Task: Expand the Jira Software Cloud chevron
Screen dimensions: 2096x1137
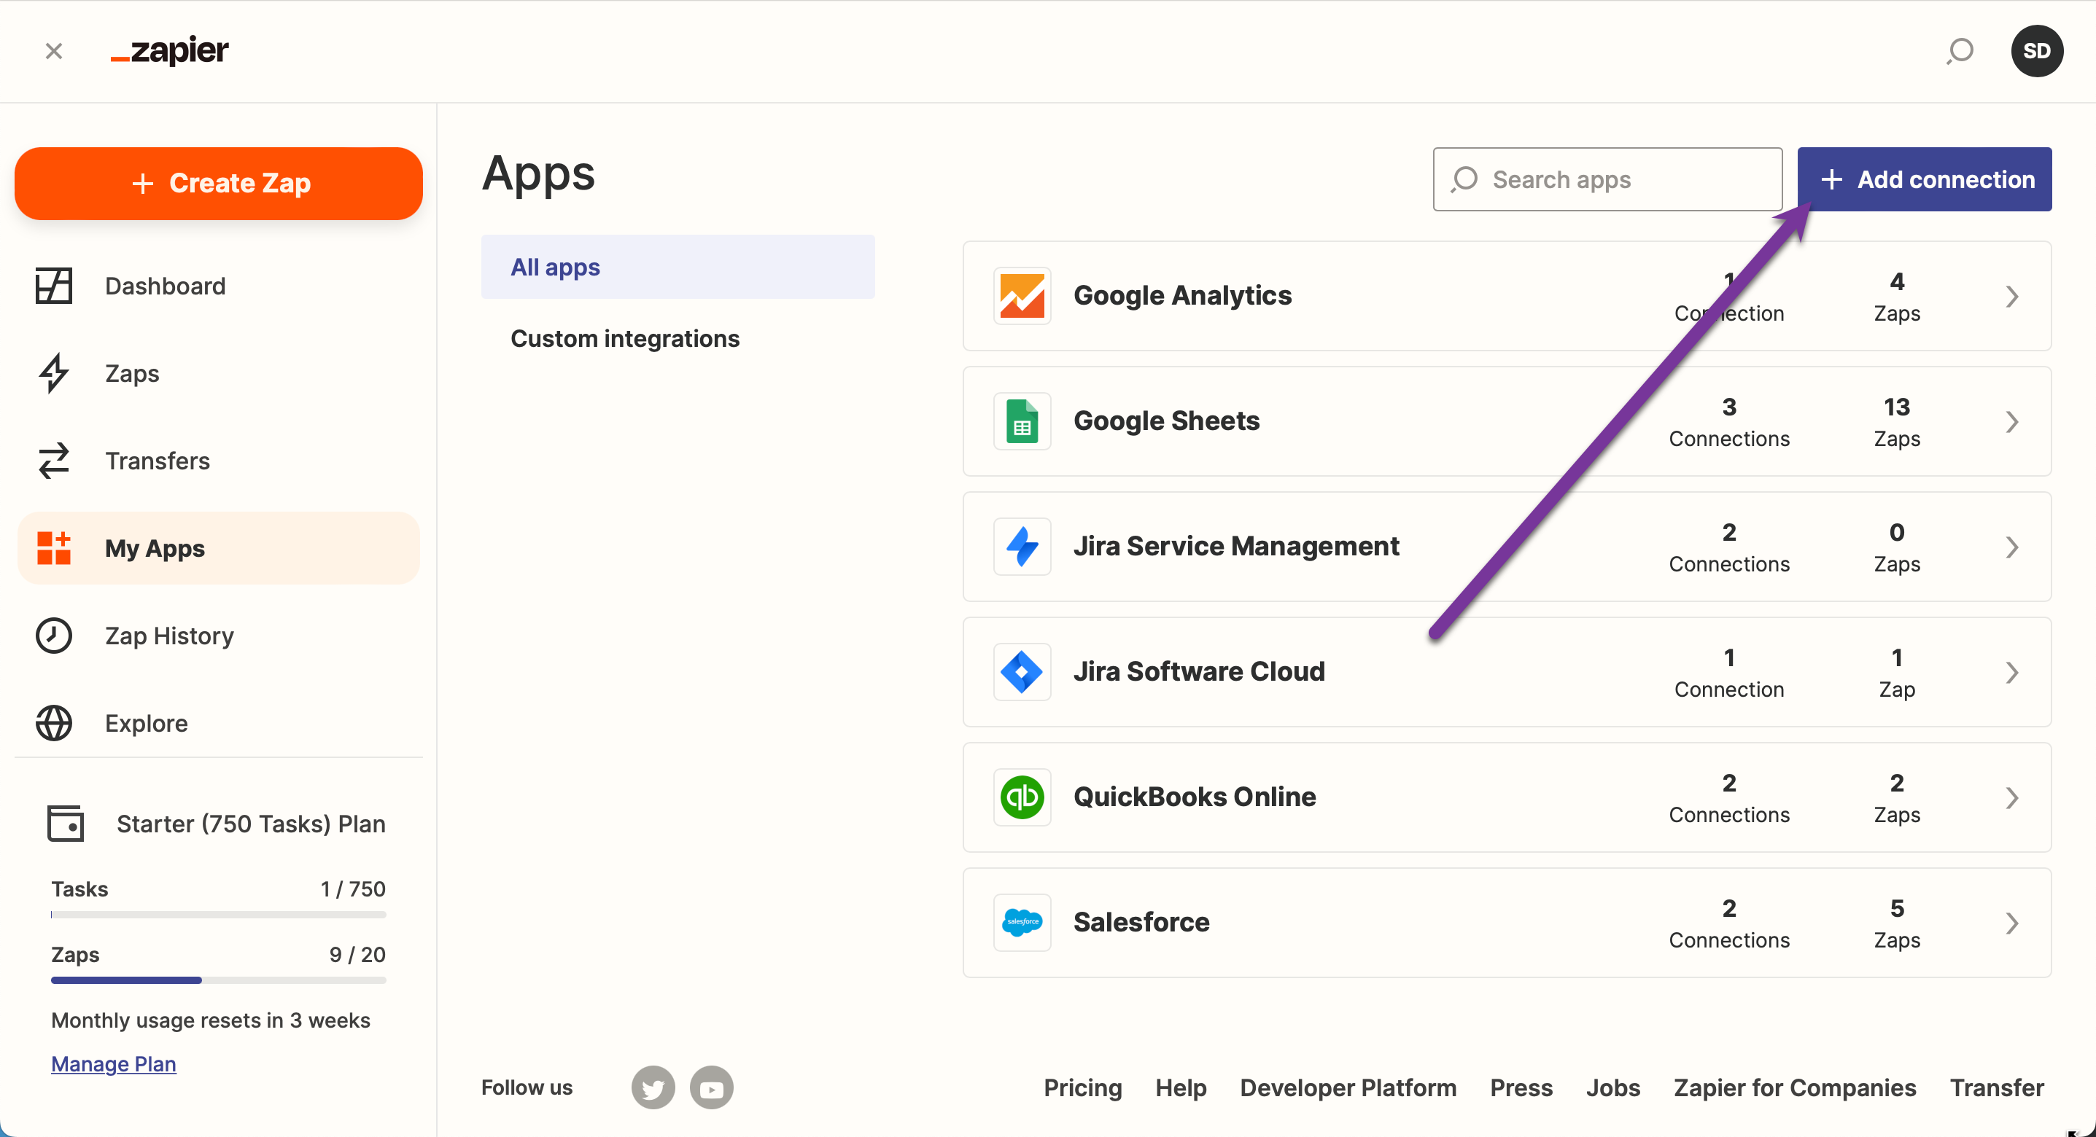Action: [x=2012, y=672]
